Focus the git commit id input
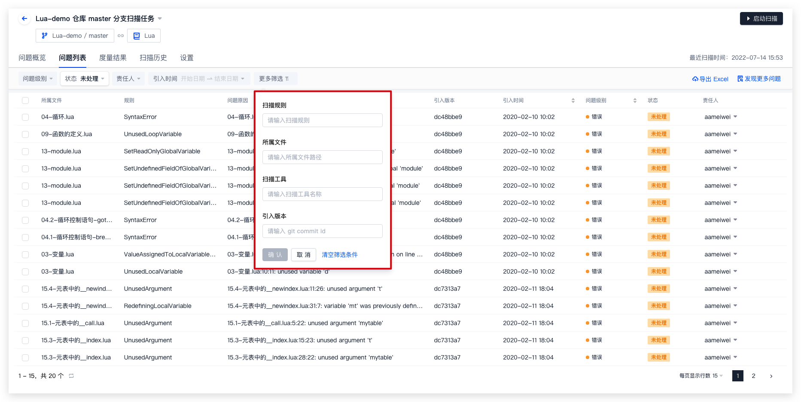 (x=323, y=231)
